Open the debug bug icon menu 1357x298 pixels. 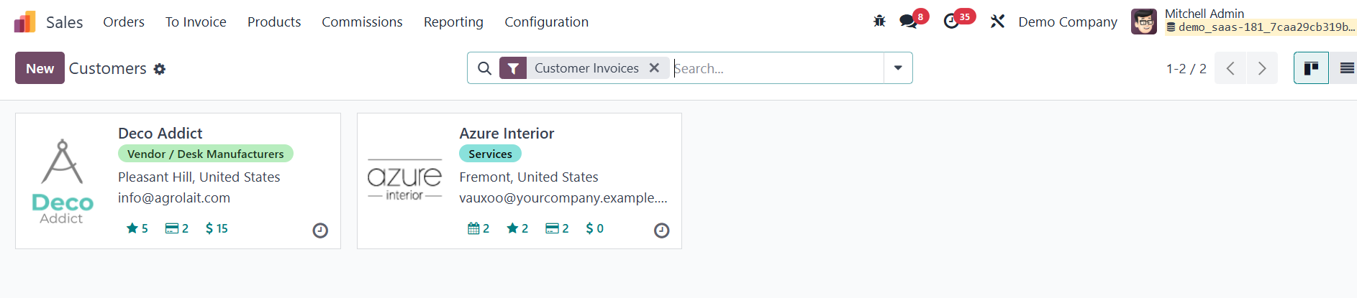pos(879,22)
